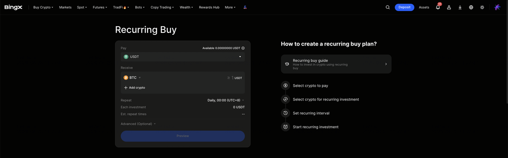Click the Preview button
The height and width of the screenshot is (158, 508).
click(183, 136)
